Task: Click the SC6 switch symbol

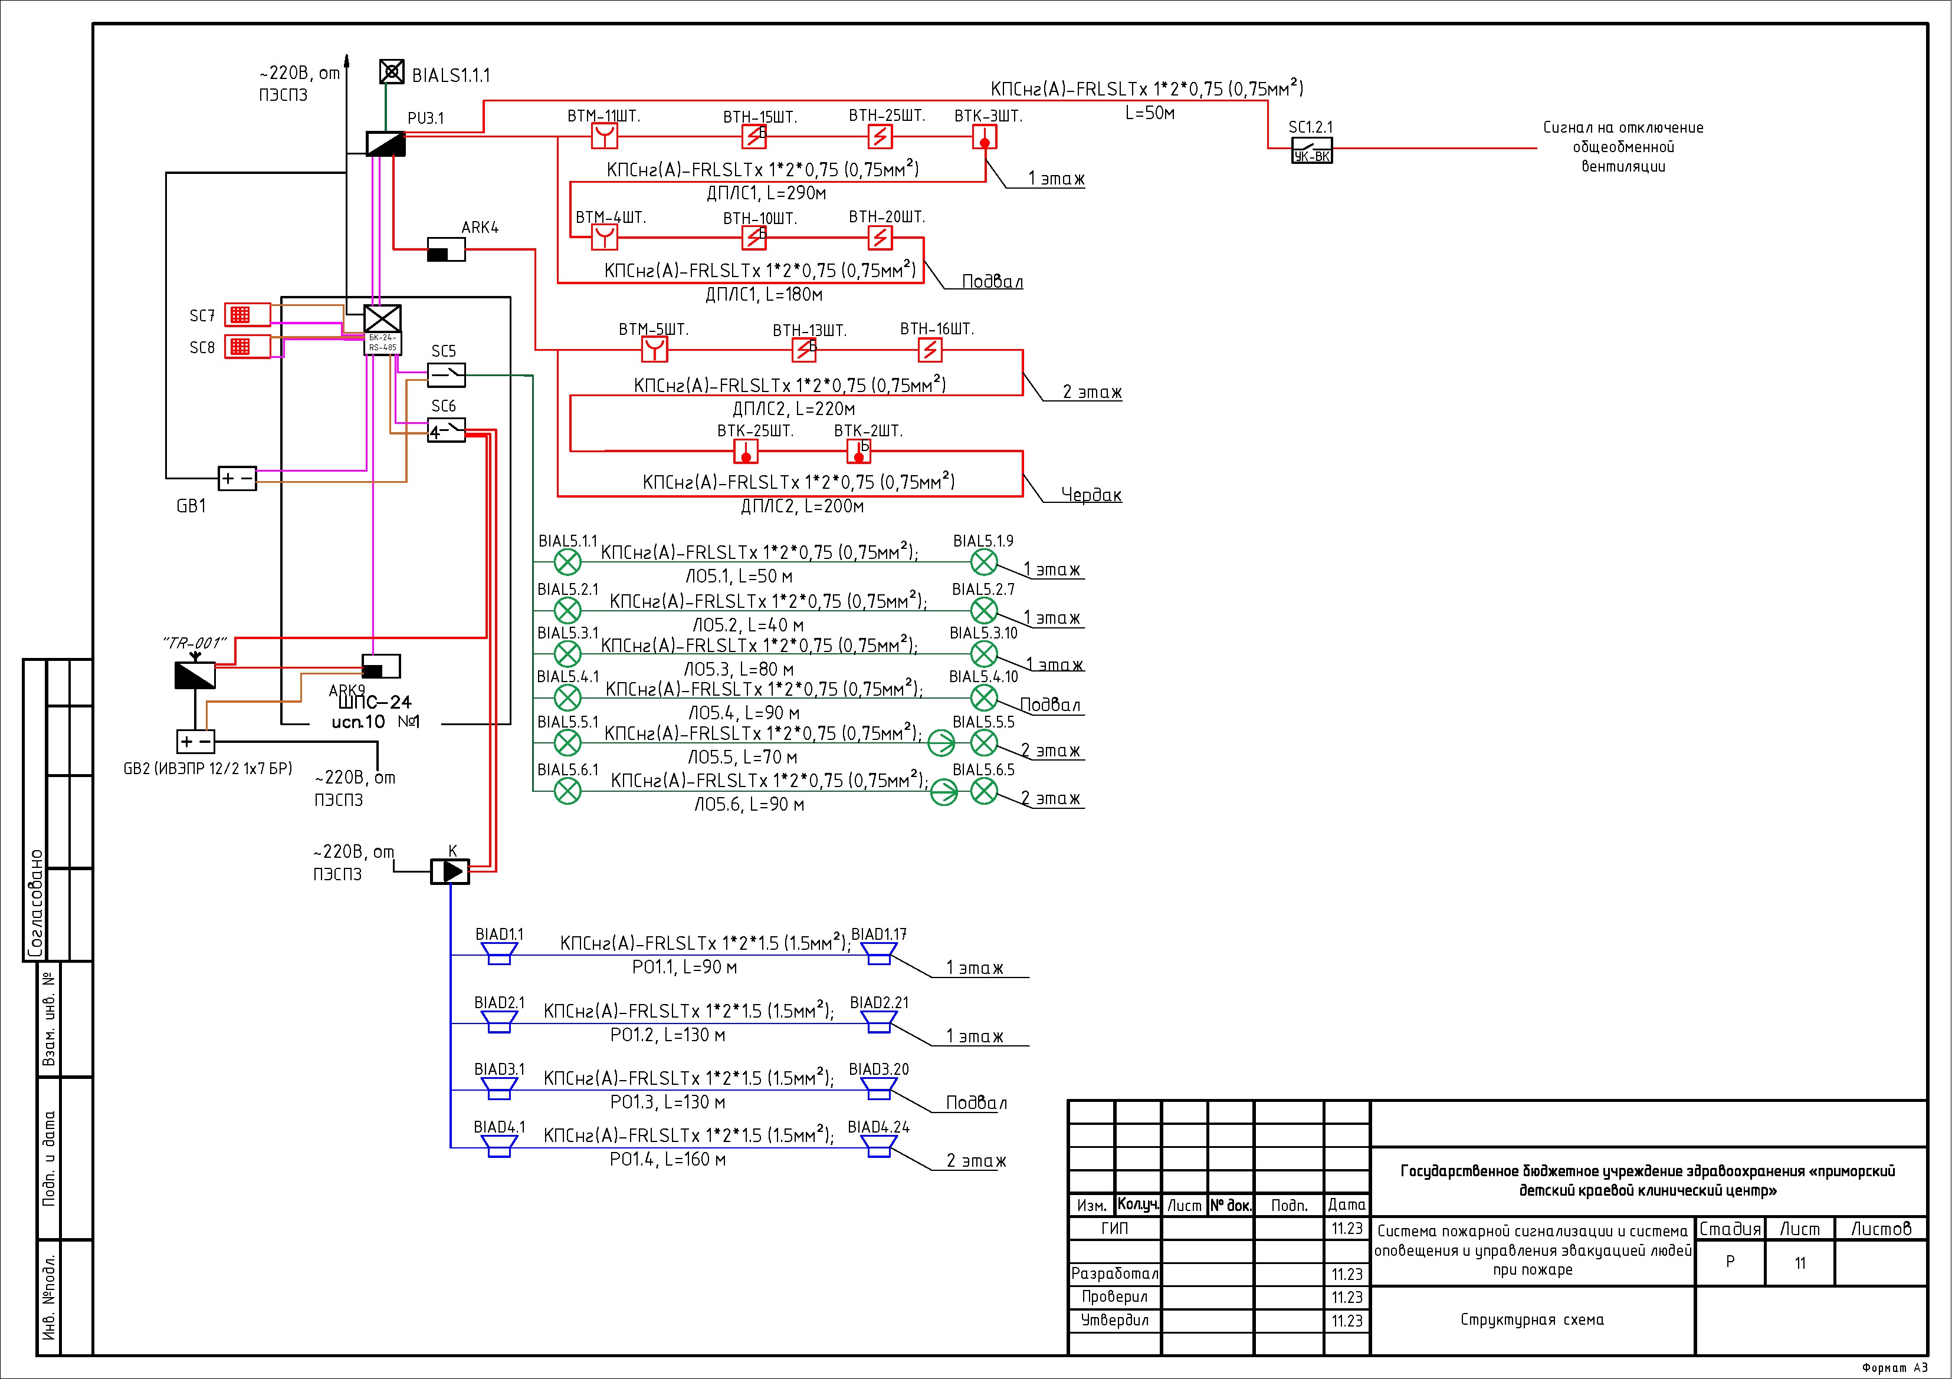Action: pyautogui.click(x=447, y=431)
